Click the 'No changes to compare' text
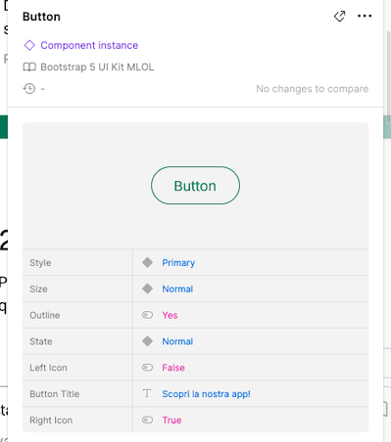The height and width of the screenshot is (442, 391). (312, 89)
